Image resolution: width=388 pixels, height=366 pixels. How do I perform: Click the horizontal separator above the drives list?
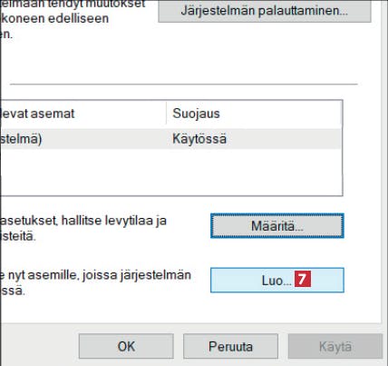point(184,84)
